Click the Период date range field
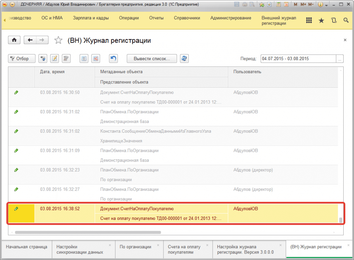The height and width of the screenshot is (260, 354). coord(298,59)
